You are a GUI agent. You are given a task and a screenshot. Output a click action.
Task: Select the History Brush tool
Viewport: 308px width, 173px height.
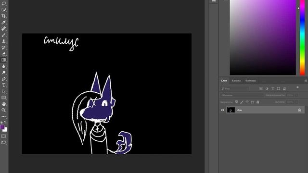click(x=3, y=48)
